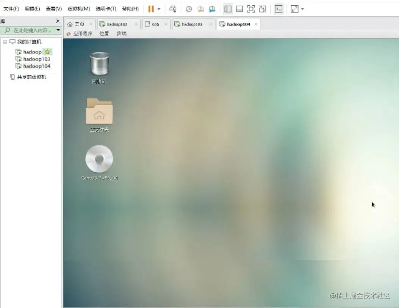Open the console view icon
Screen dimensions: 399x308
(279, 9)
